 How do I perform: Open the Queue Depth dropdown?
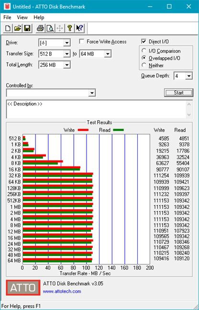pyautogui.click(x=189, y=76)
